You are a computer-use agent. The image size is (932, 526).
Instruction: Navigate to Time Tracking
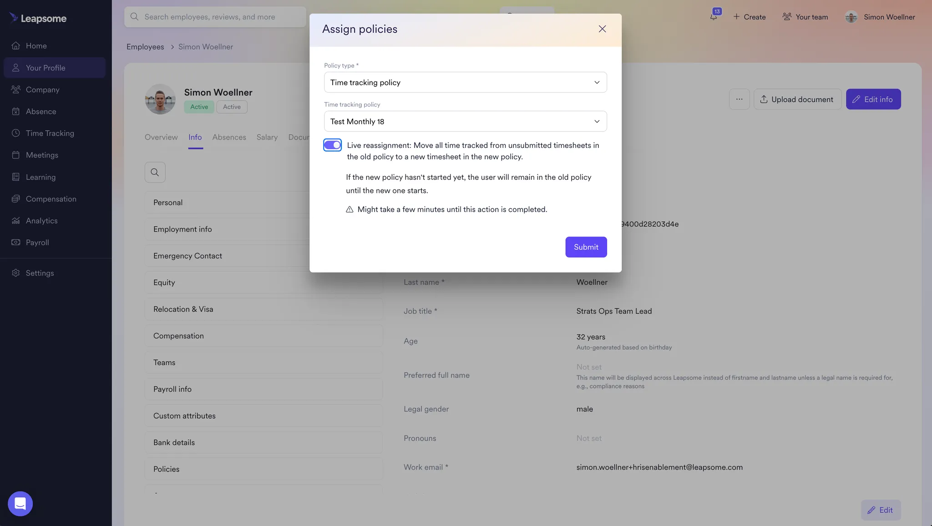[50, 133]
